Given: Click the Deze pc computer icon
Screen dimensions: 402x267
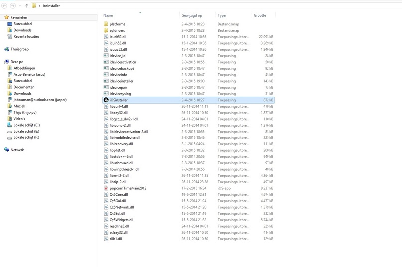Looking at the screenshot, I should (7, 62).
